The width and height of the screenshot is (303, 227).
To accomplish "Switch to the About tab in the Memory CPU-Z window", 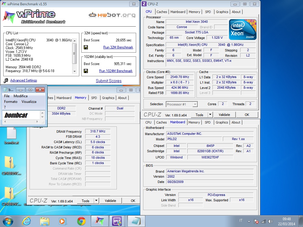I will tap(122, 98).
